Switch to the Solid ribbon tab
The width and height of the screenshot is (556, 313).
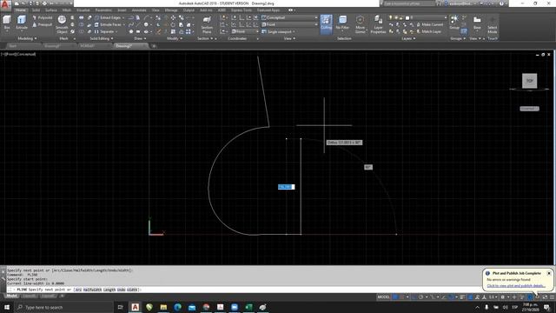pyautogui.click(x=36, y=10)
